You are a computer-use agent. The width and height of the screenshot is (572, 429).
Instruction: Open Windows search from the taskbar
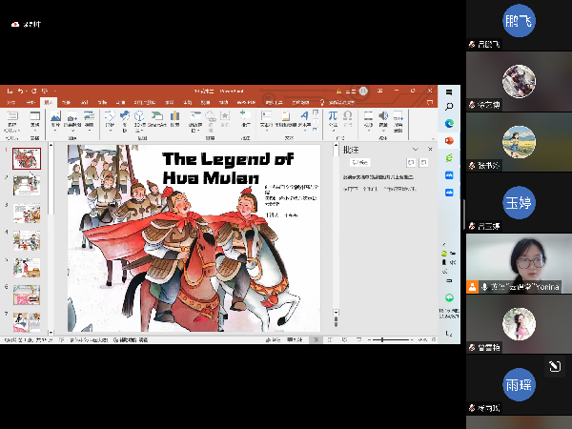click(x=449, y=107)
